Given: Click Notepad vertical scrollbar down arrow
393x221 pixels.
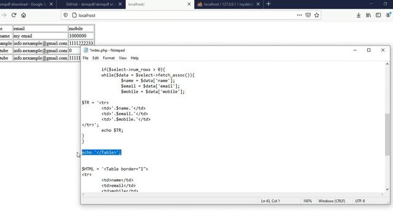Looking at the screenshot, I should point(387,190).
